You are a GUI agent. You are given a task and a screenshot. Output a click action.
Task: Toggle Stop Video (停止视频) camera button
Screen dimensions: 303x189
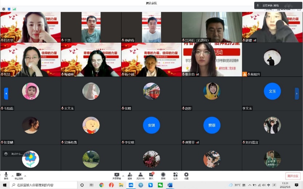click(x=19, y=176)
